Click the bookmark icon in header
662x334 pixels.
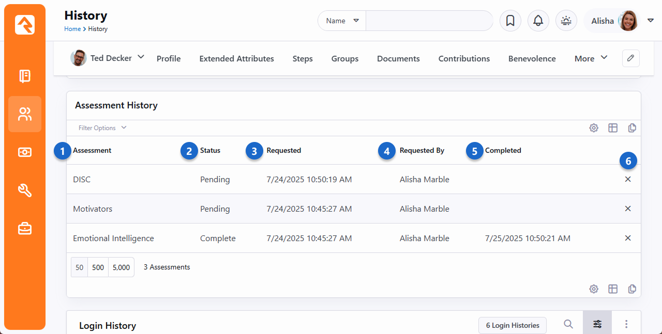510,21
